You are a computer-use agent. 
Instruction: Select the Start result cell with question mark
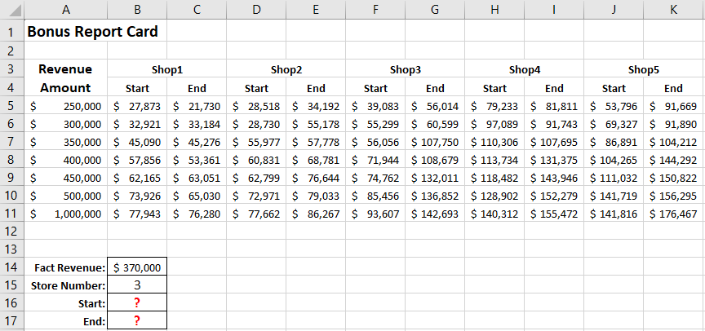pyautogui.click(x=137, y=303)
